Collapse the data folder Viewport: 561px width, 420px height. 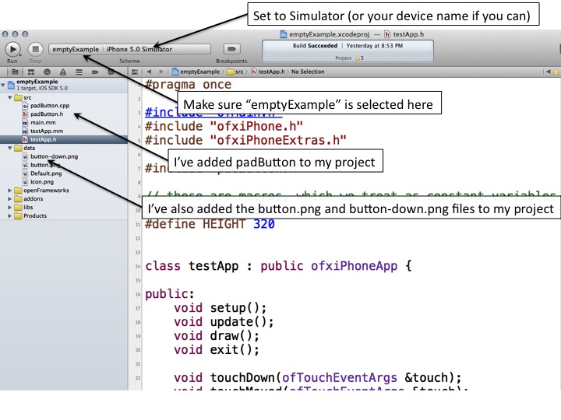point(9,147)
